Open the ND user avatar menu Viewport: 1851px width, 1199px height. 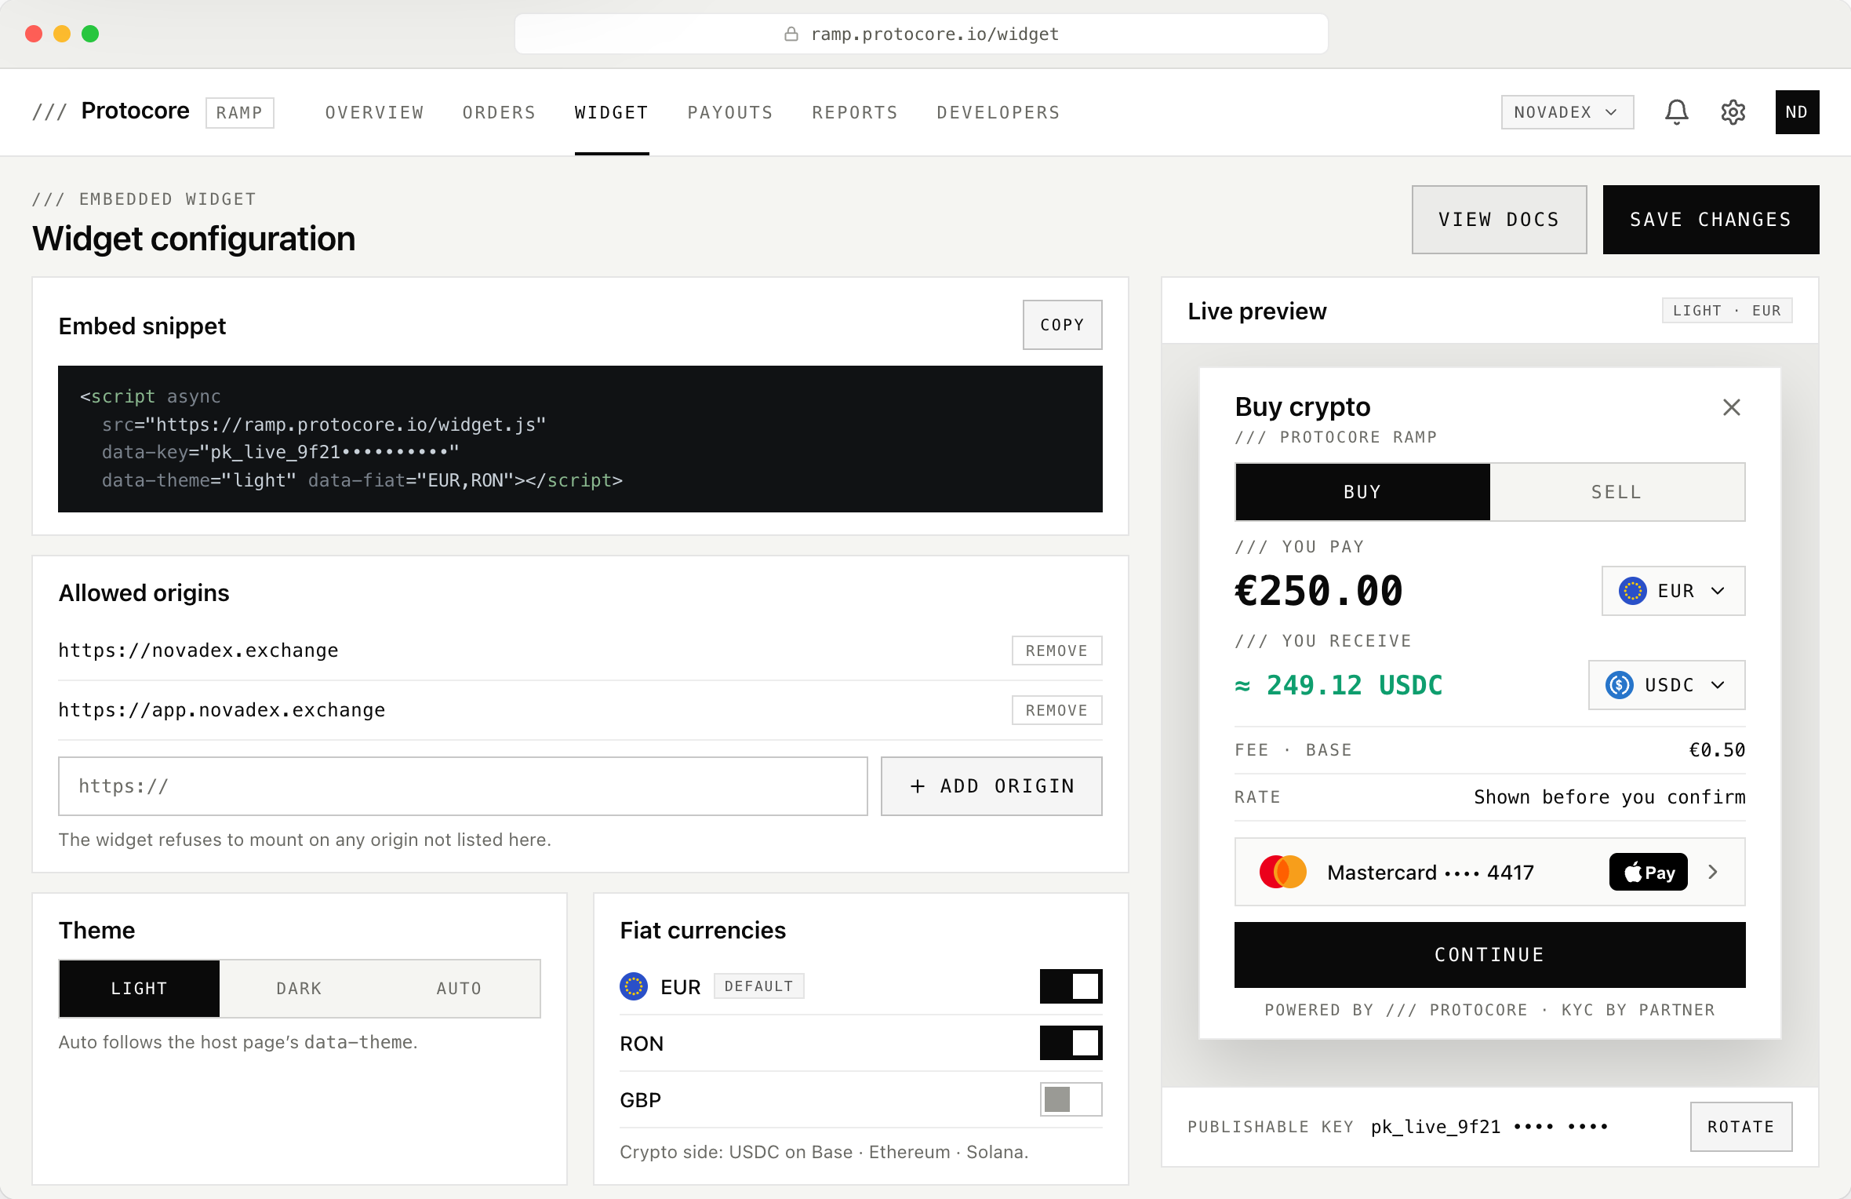click(1797, 112)
